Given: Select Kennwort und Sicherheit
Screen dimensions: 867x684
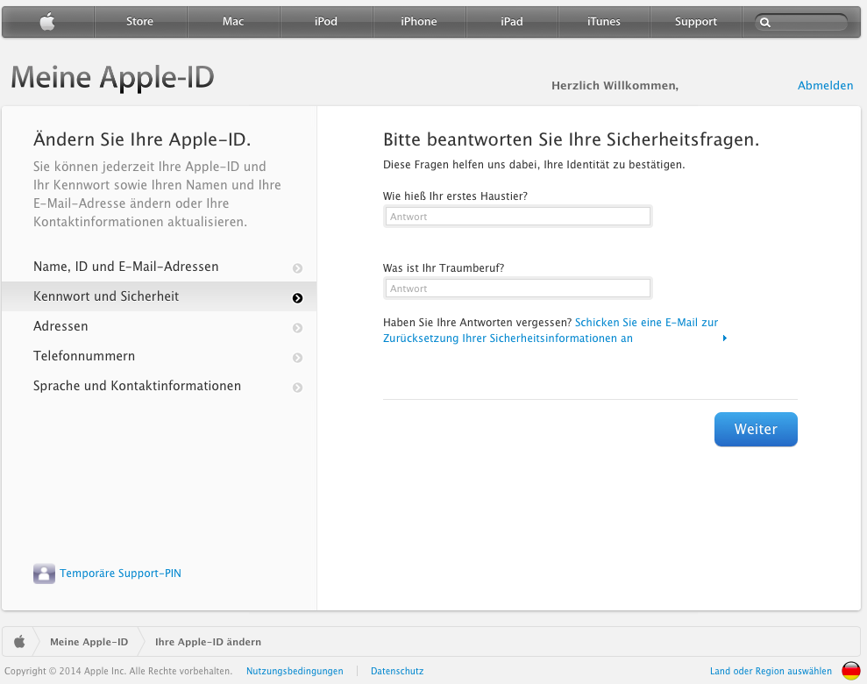Looking at the screenshot, I should (x=160, y=296).
